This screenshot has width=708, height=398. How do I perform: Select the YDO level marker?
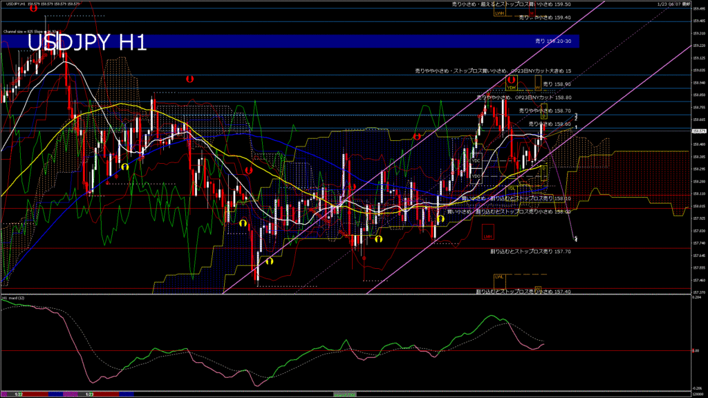tap(476, 176)
